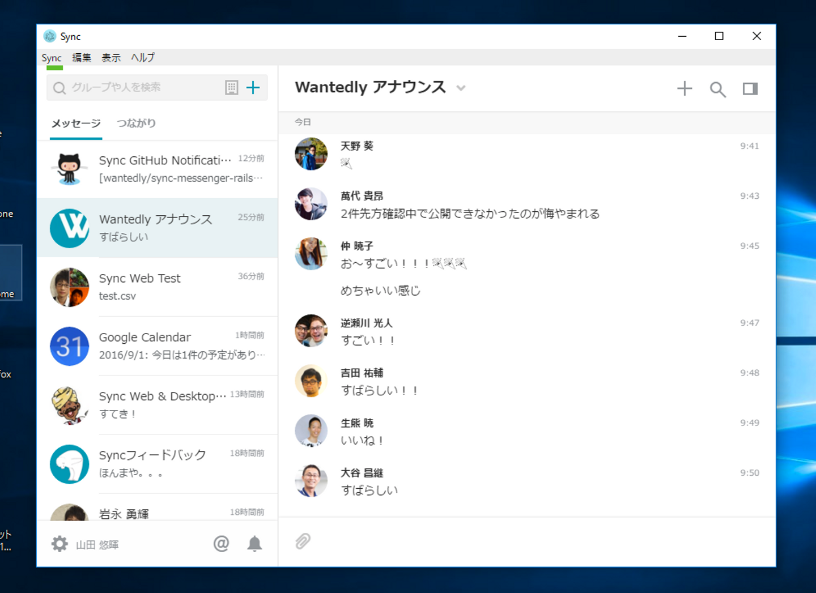Click the message めちゃいい感じ
This screenshot has height=593, width=816.
pyautogui.click(x=380, y=291)
